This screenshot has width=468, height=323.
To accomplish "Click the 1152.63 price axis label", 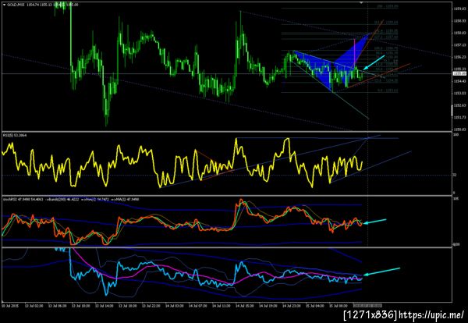I will coord(459,105).
